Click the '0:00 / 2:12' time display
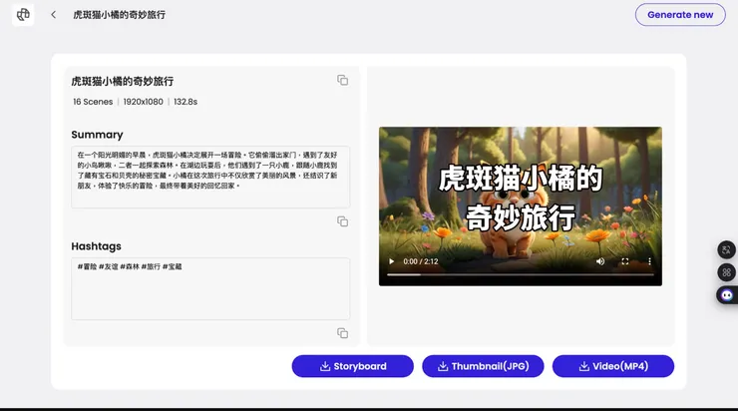This screenshot has width=738, height=411. click(420, 261)
